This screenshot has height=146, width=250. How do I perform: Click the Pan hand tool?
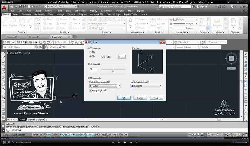[72, 42]
